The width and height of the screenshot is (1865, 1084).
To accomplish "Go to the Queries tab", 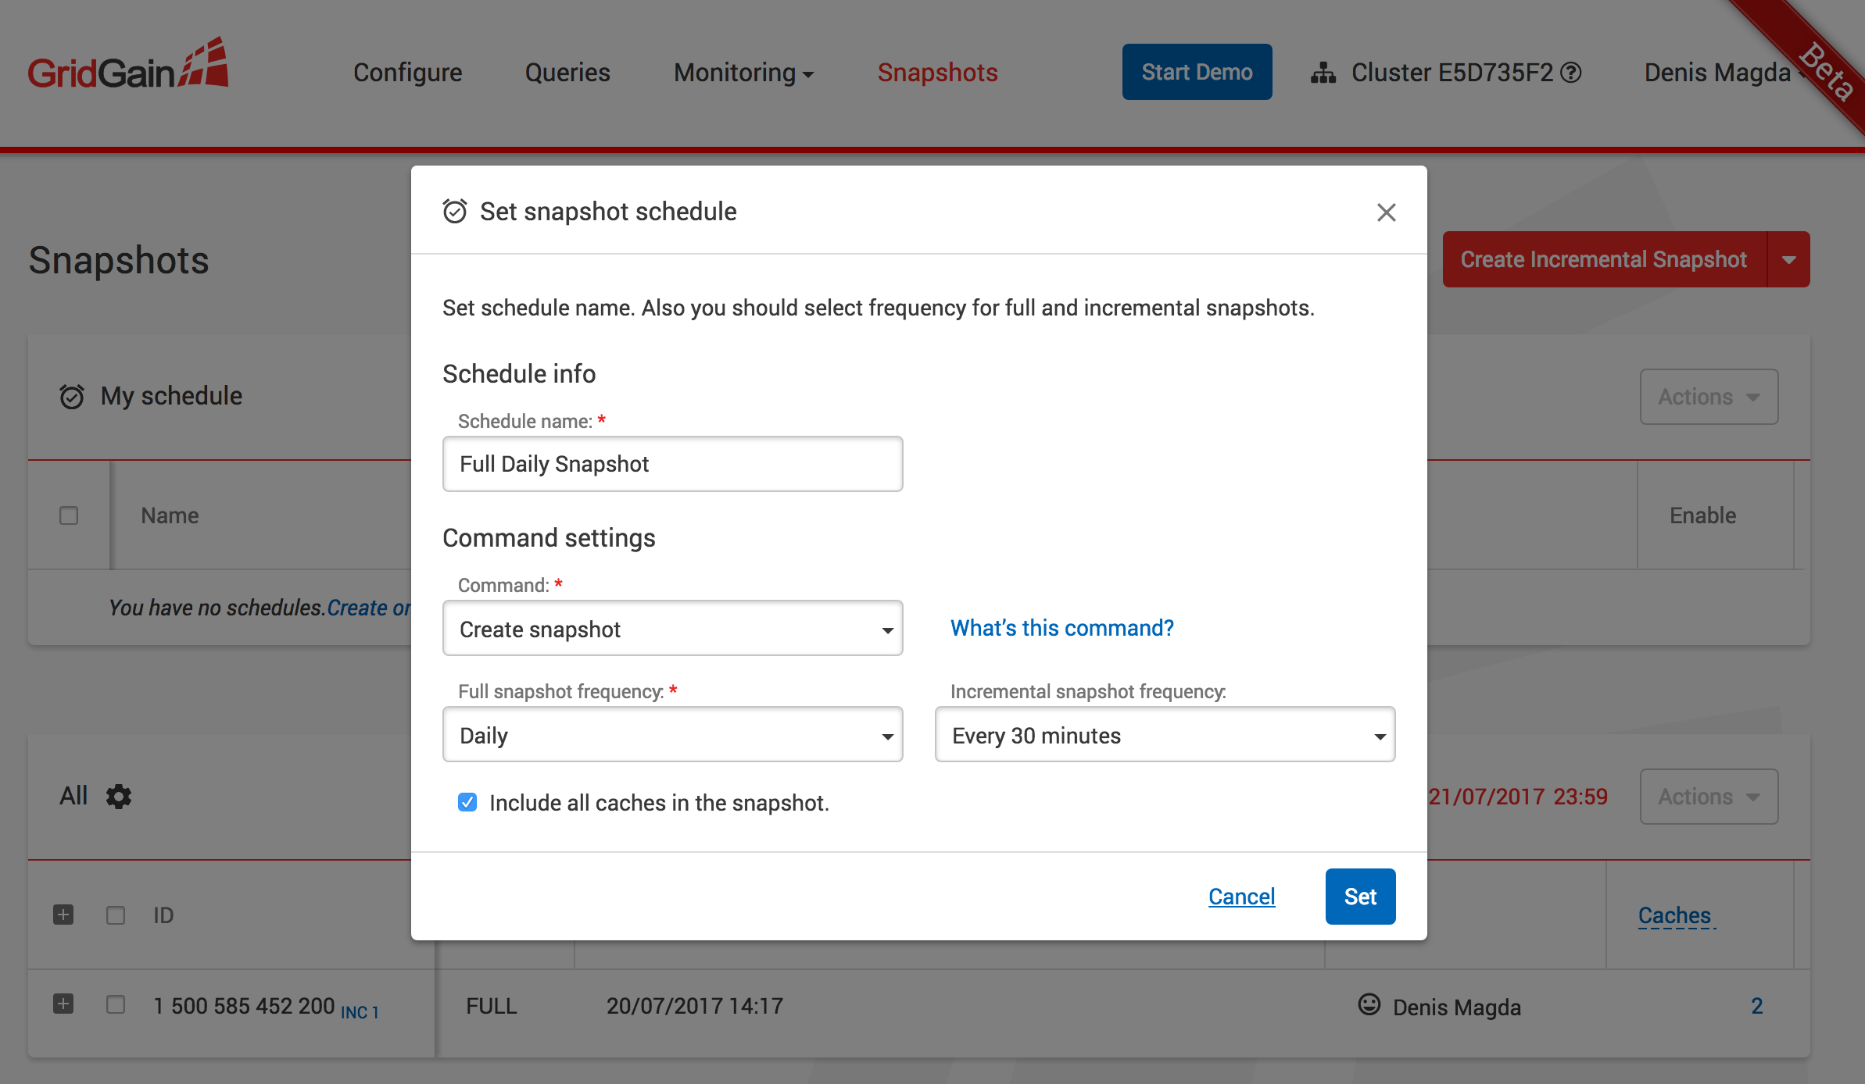I will pyautogui.click(x=567, y=73).
